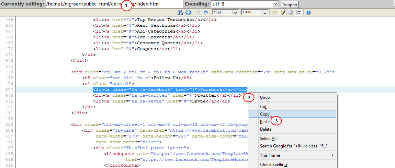Click the blockquote cite line
This screenshot has width=395, height=168.
[x=176, y=153]
